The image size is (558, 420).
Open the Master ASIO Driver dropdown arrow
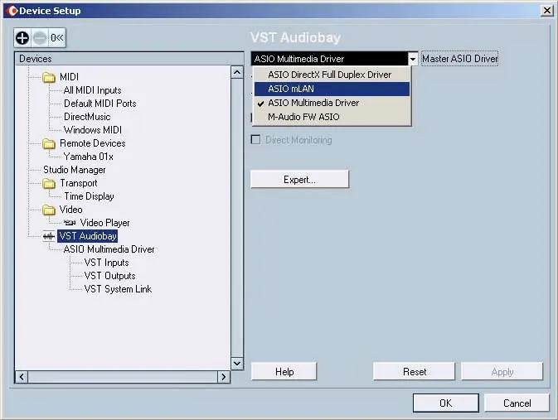tap(413, 59)
